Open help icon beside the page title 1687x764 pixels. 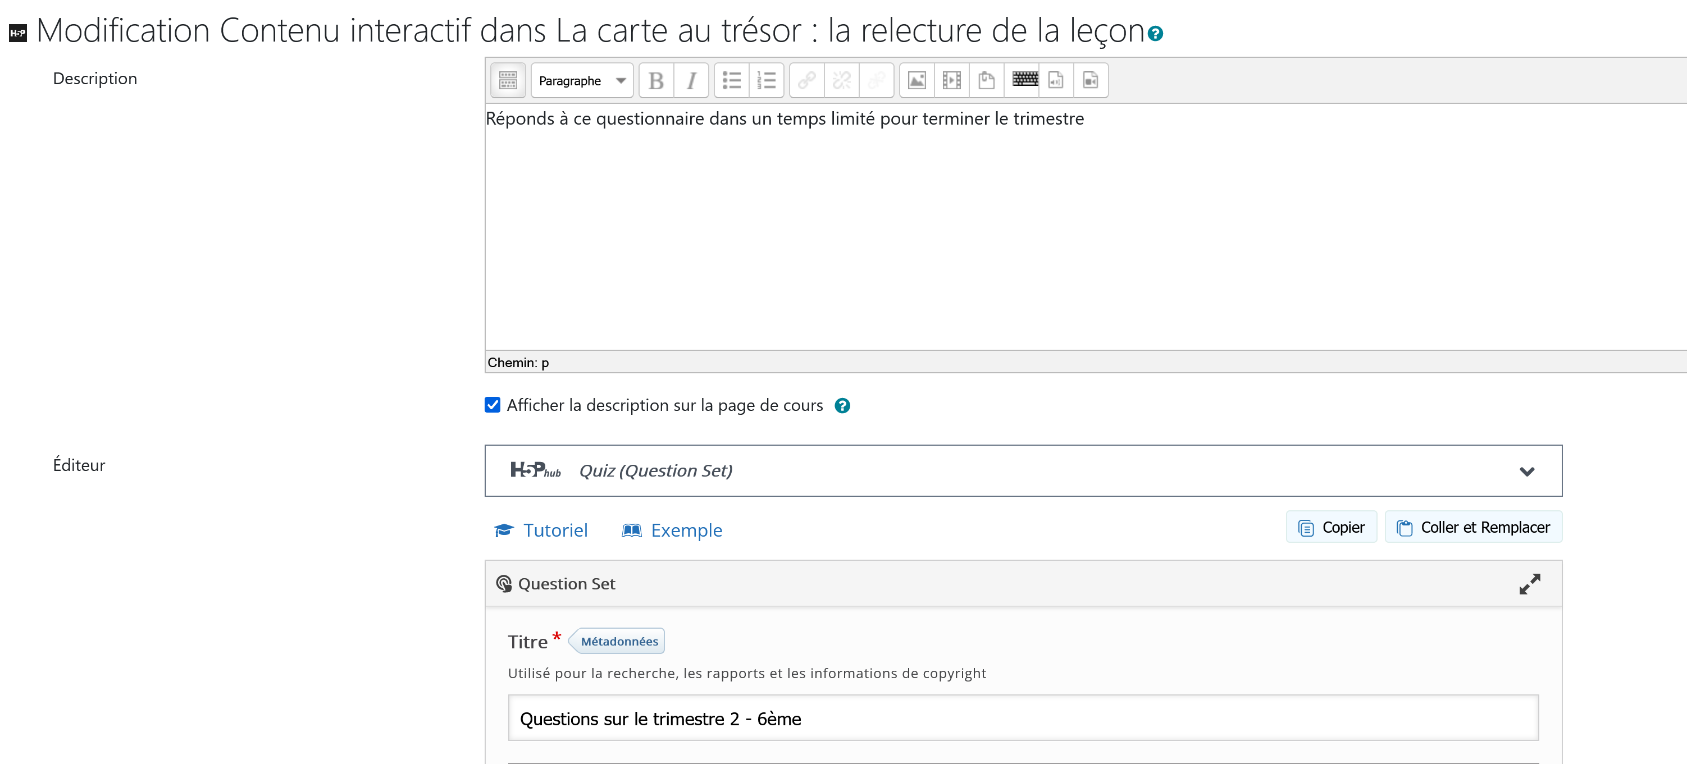click(1155, 33)
